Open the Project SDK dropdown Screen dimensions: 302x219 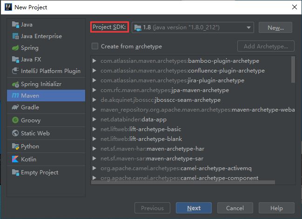coord(193,27)
